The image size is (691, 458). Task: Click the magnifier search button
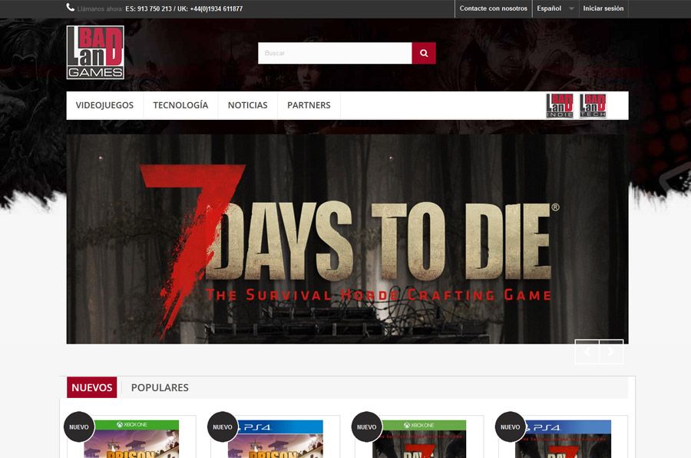pyautogui.click(x=424, y=53)
